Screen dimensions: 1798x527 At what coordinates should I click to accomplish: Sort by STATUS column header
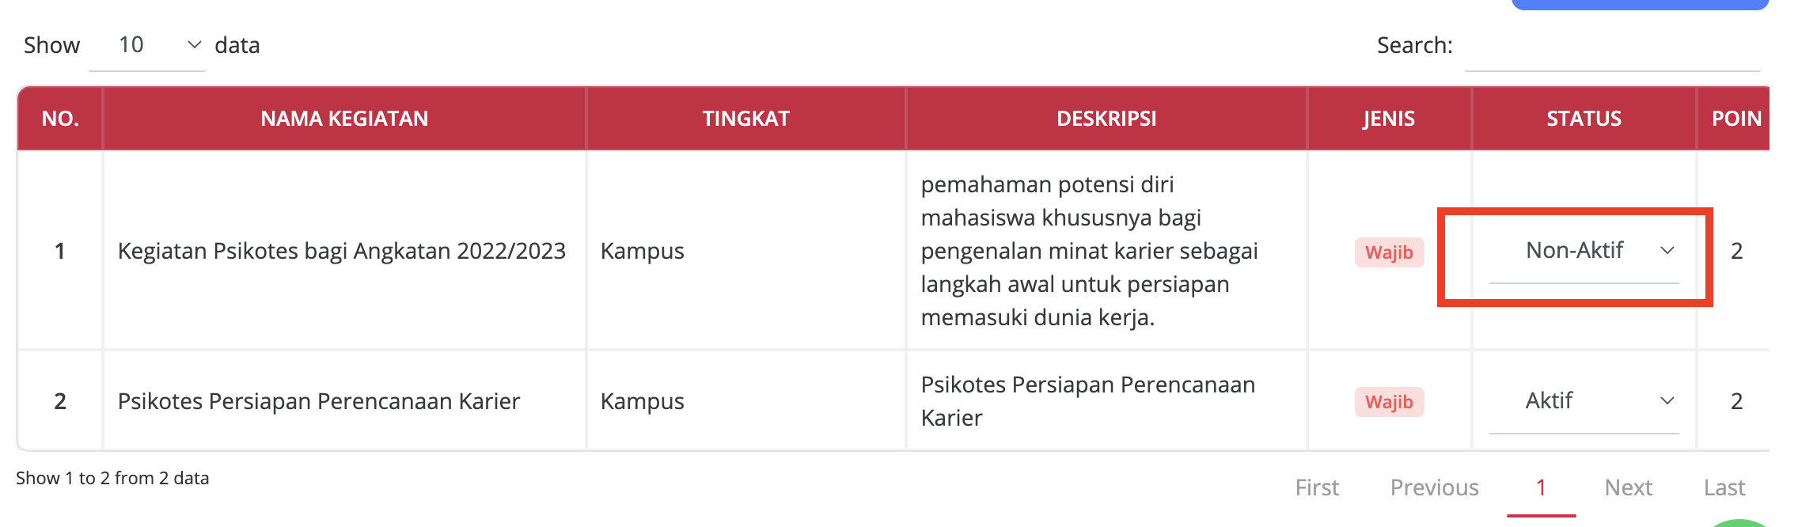click(1584, 119)
